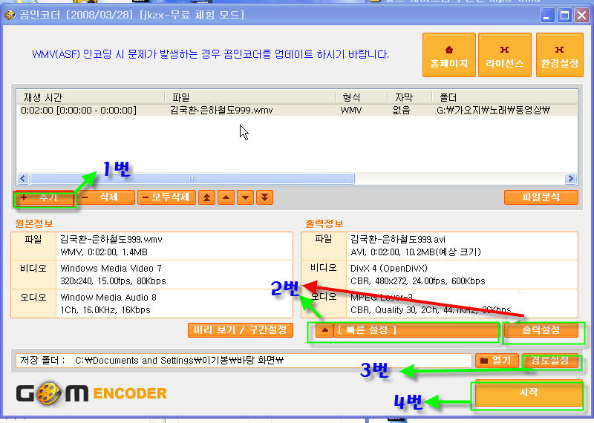Click 모두삭제 to remove all files
Screen dimensions: 594x423
pyautogui.click(x=166, y=197)
